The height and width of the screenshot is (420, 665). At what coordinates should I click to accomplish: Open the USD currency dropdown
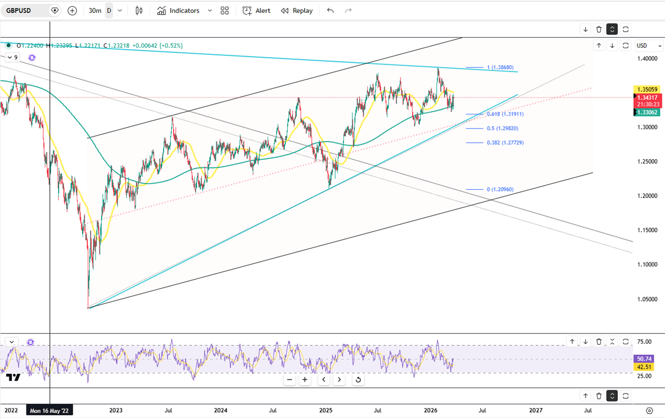click(648, 46)
